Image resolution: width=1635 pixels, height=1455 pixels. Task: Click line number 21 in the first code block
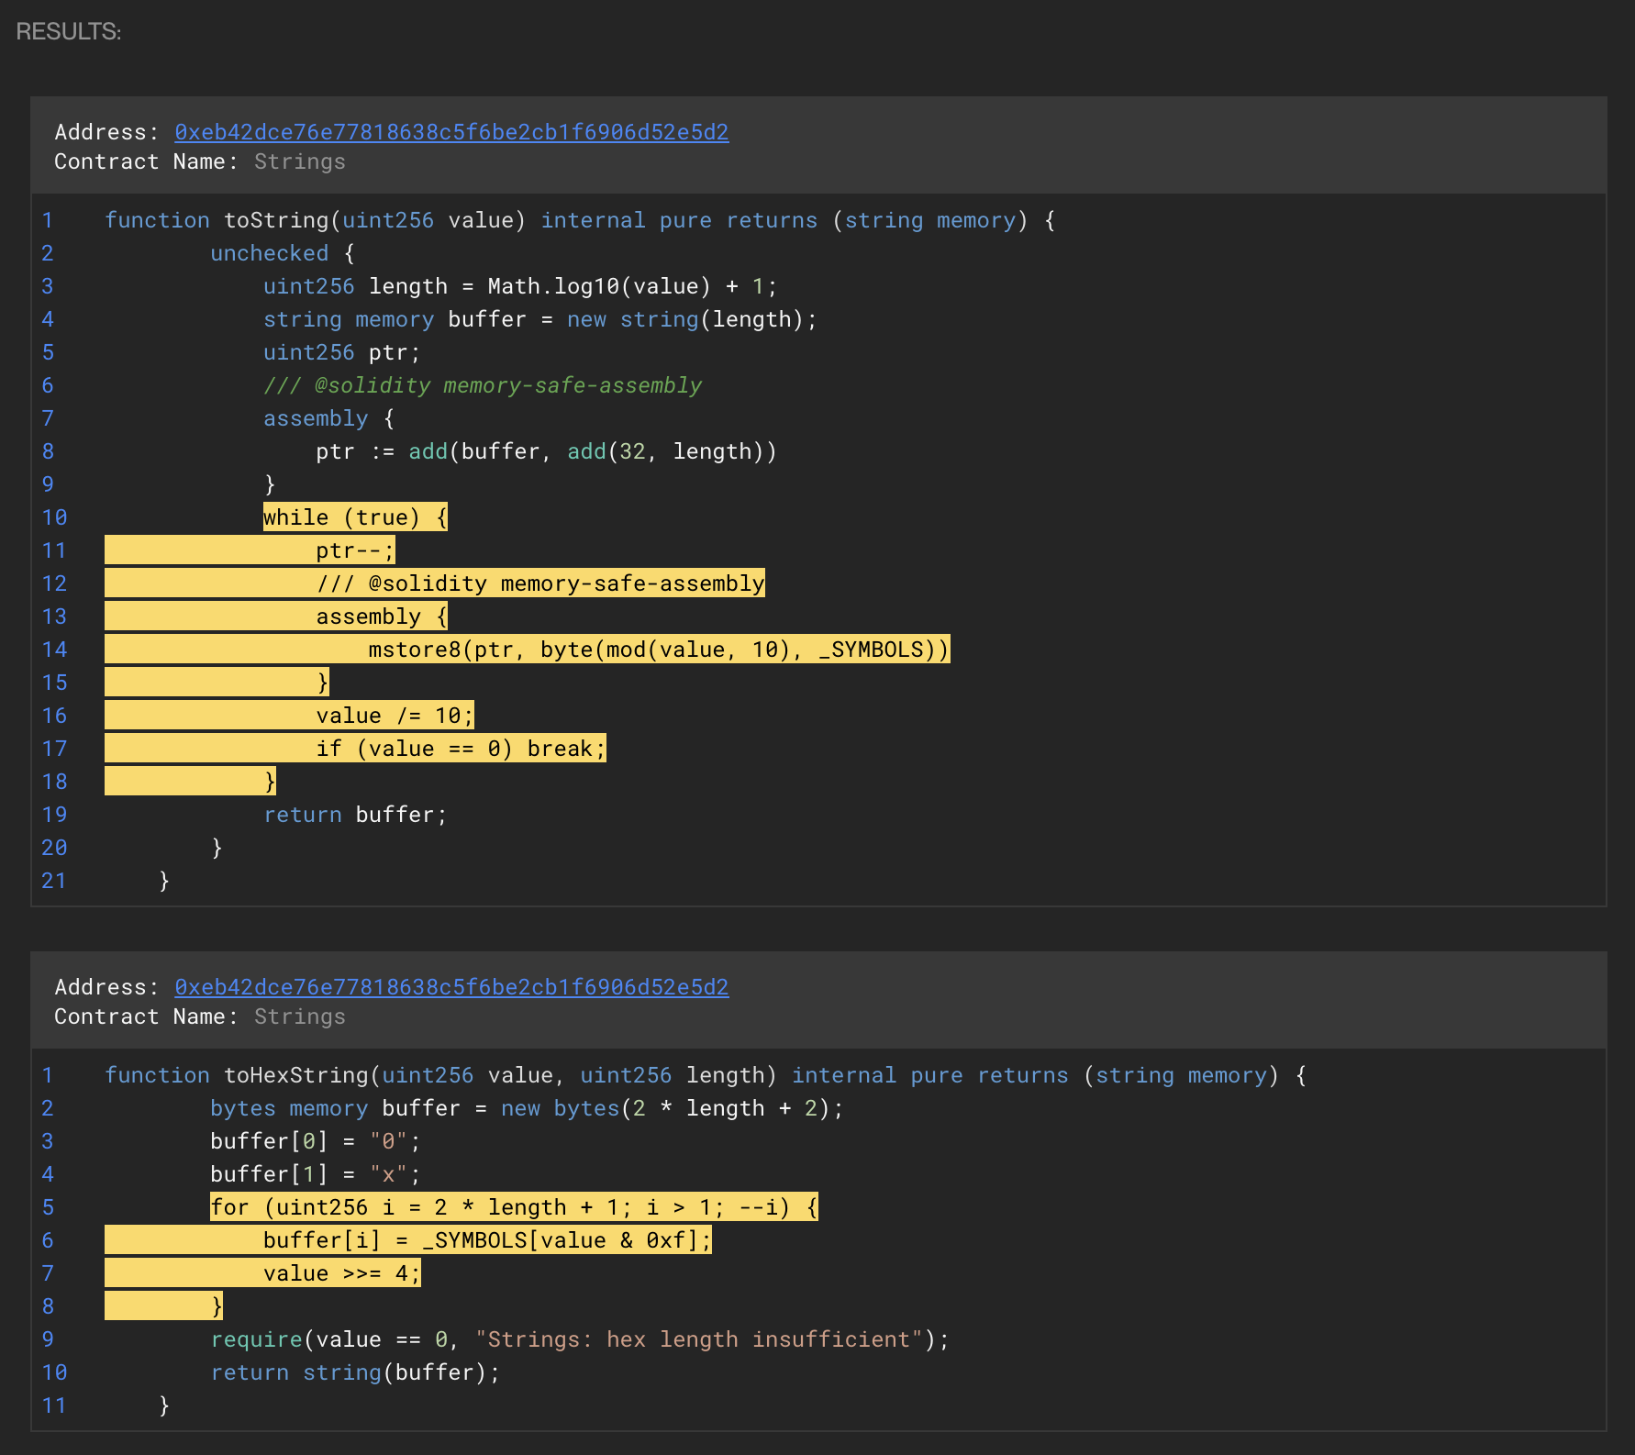tap(54, 881)
